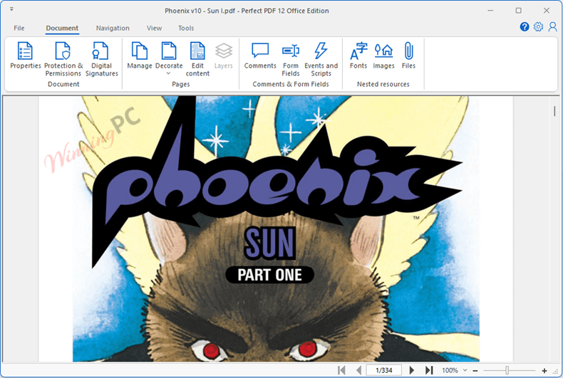Open Form Fields tool
The height and width of the screenshot is (378, 563).
click(291, 59)
